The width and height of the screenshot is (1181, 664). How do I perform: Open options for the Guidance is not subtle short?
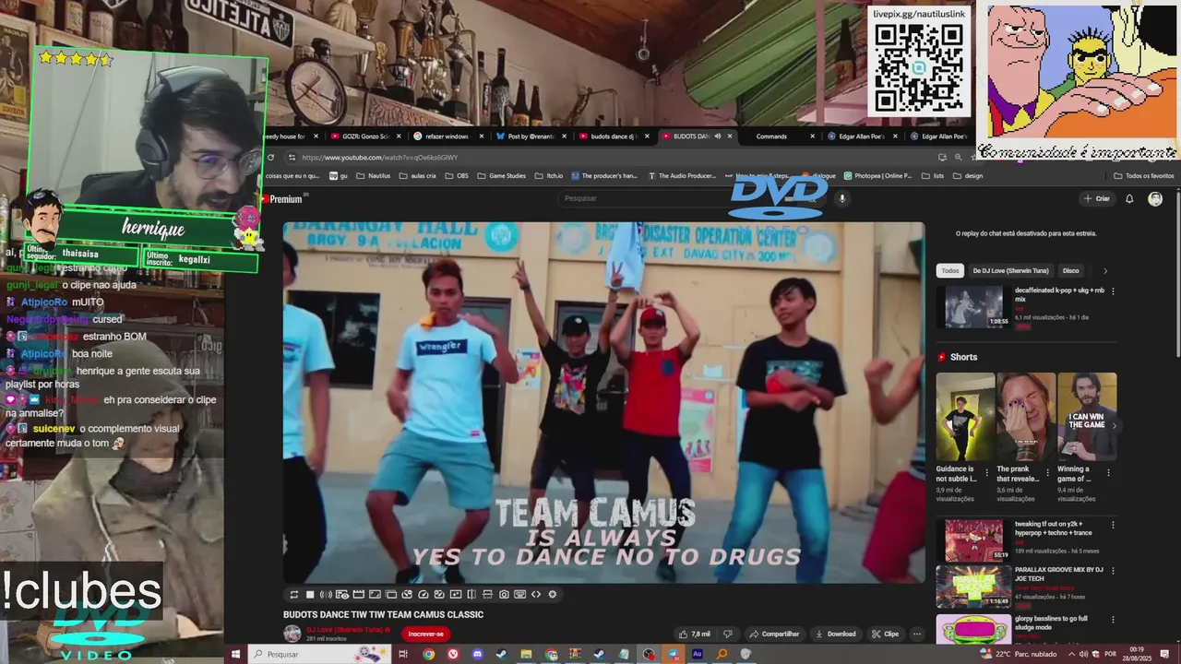(x=986, y=473)
